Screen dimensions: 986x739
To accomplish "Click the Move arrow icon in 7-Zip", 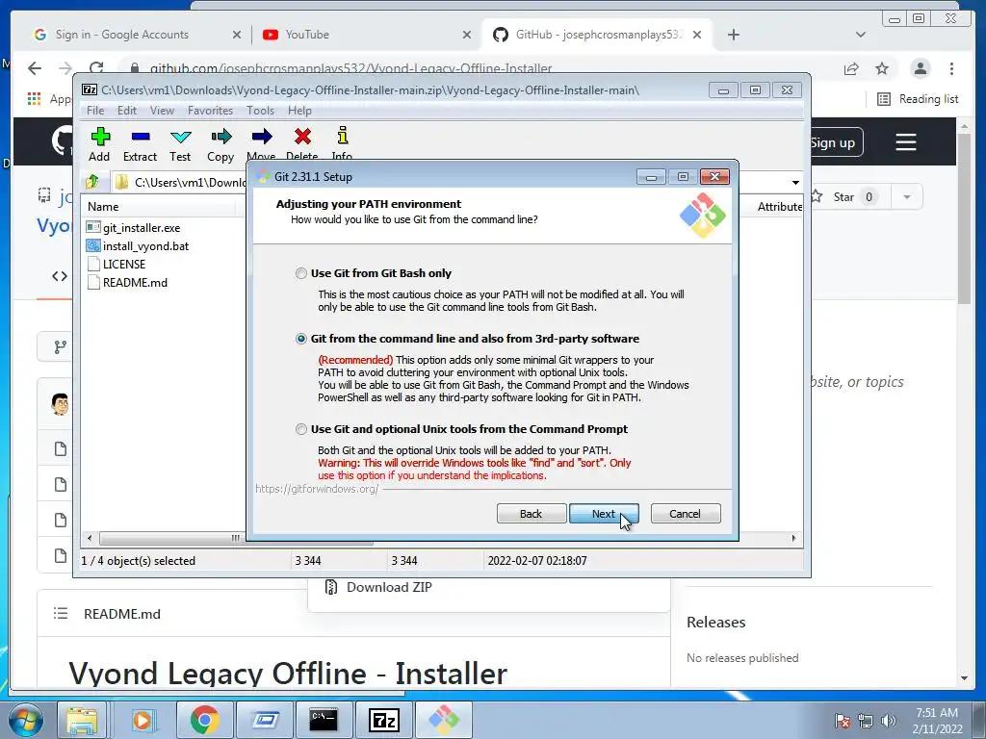I will click(x=262, y=137).
